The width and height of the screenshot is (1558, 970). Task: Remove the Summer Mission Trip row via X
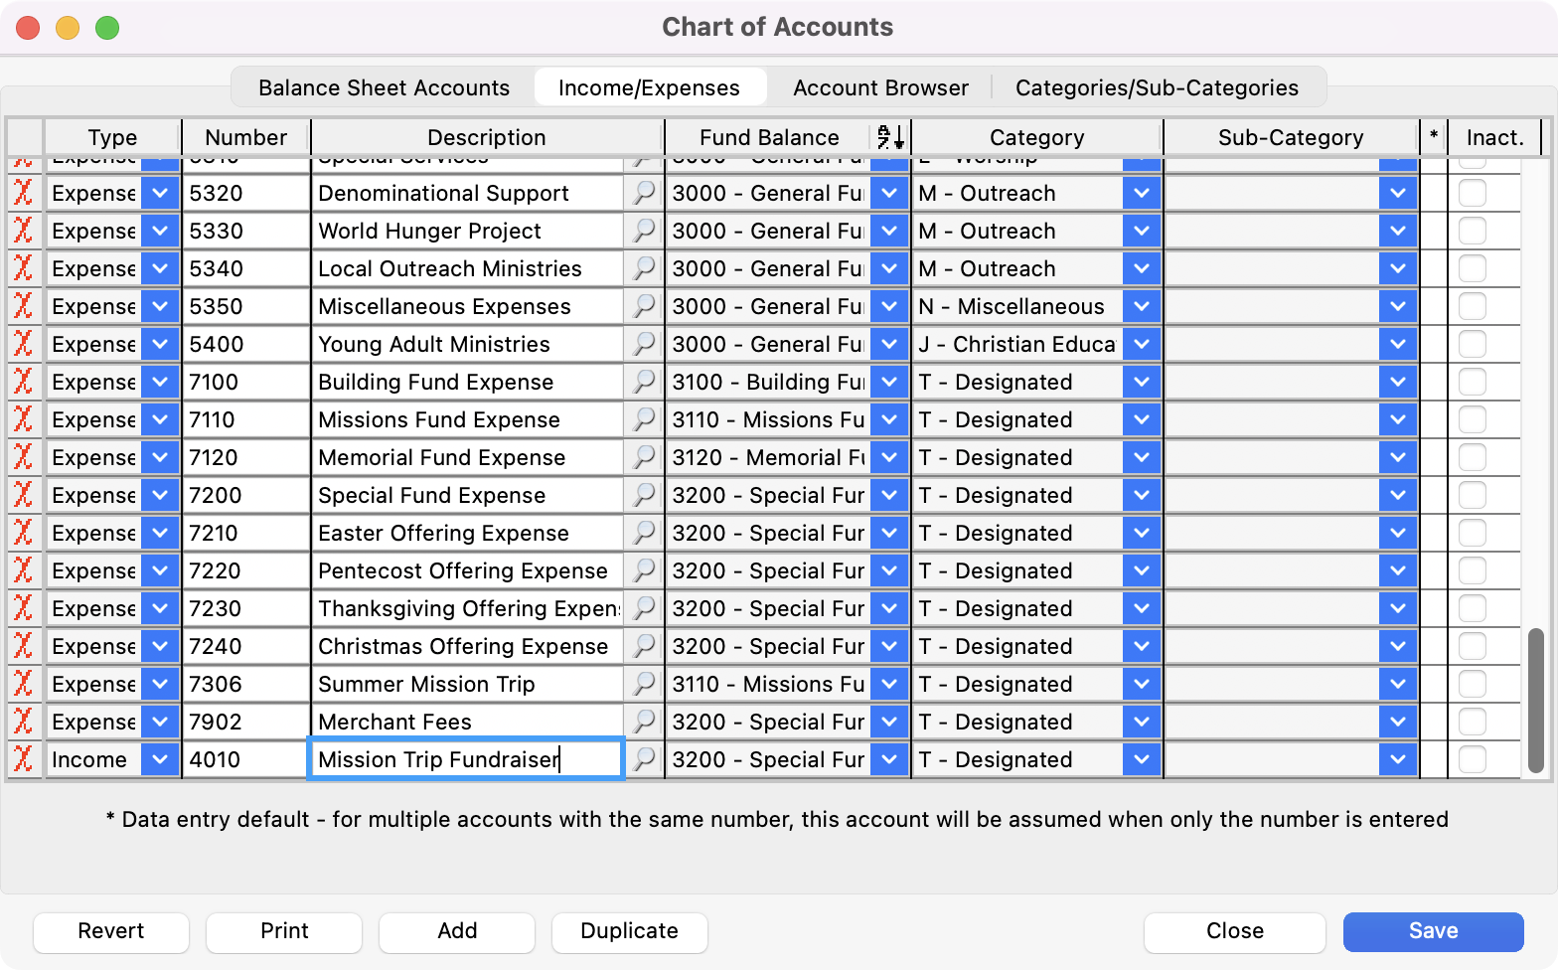(23, 684)
